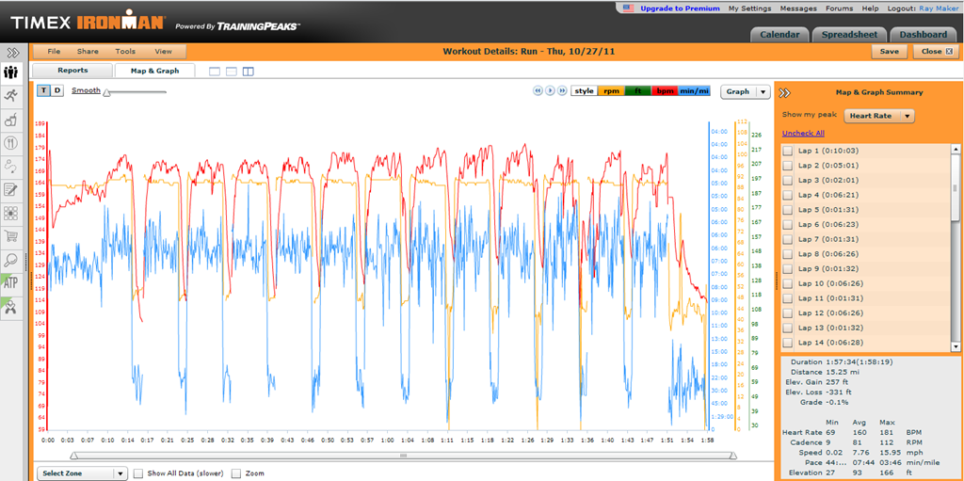
Task: Click the lap list scroll down arrow
Action: coord(955,347)
